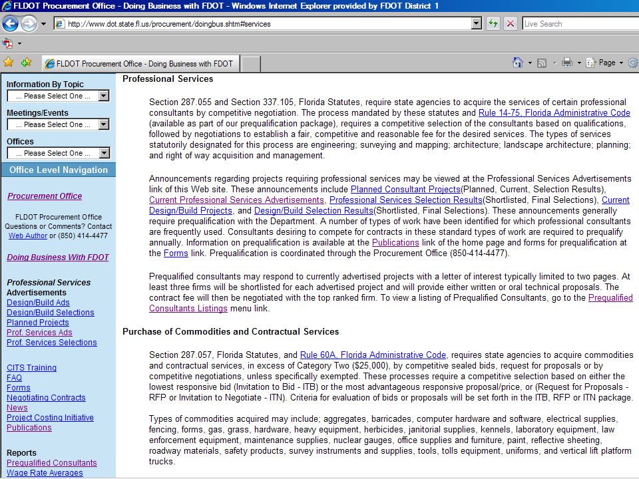
Task: Open the Page menu
Action: point(605,63)
